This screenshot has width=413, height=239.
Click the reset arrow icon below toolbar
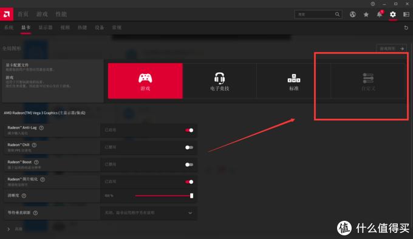tap(406, 28)
